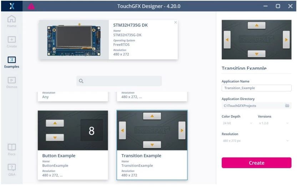Click the examples search field
The width and height of the screenshot is (297, 187).
click(x=119, y=81)
